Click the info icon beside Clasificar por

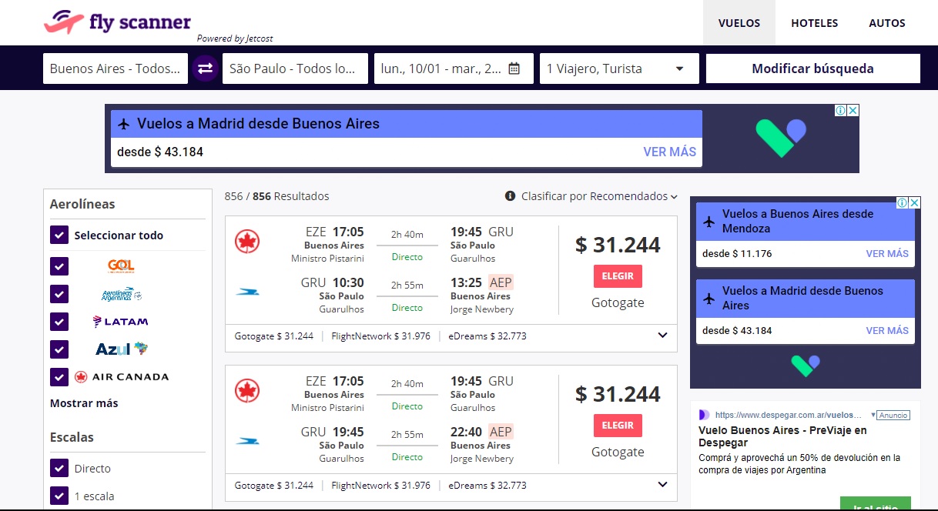coord(510,196)
